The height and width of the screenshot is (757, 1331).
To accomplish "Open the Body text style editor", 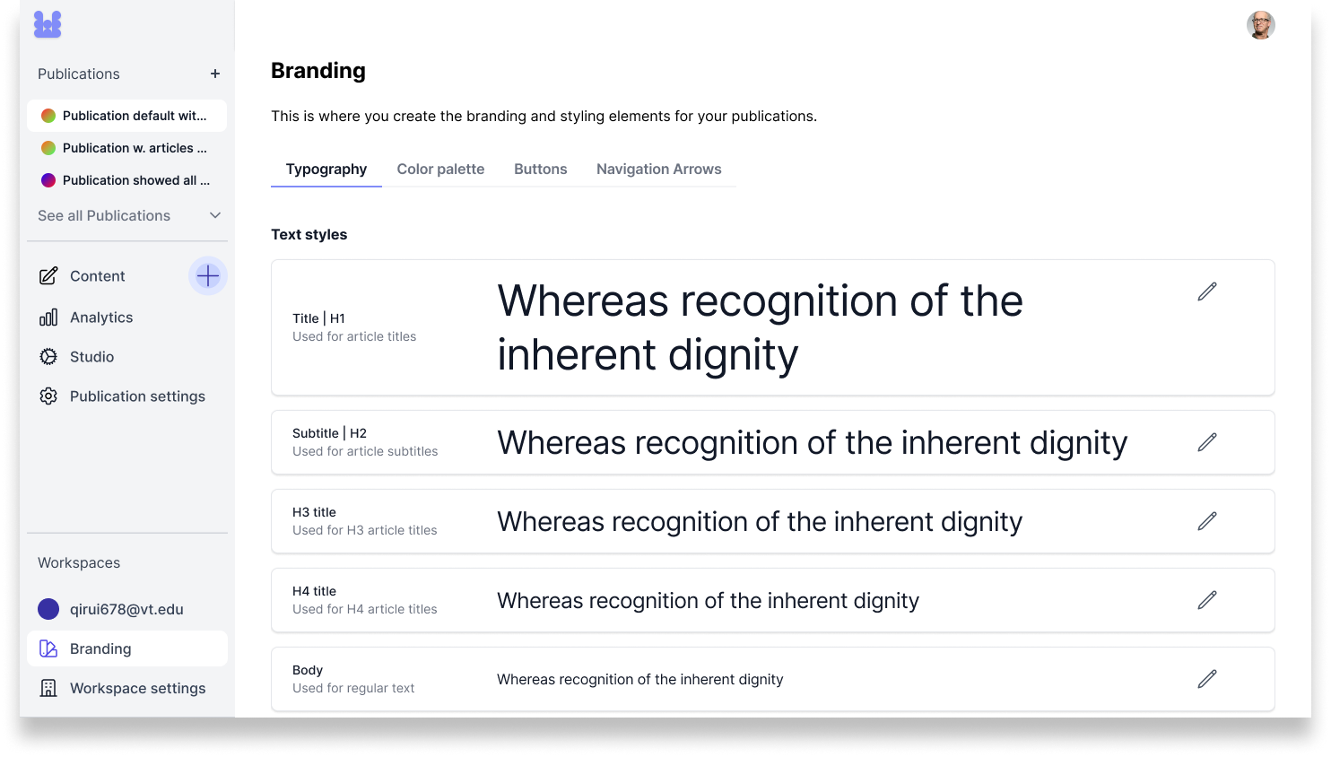I will click(x=1207, y=679).
